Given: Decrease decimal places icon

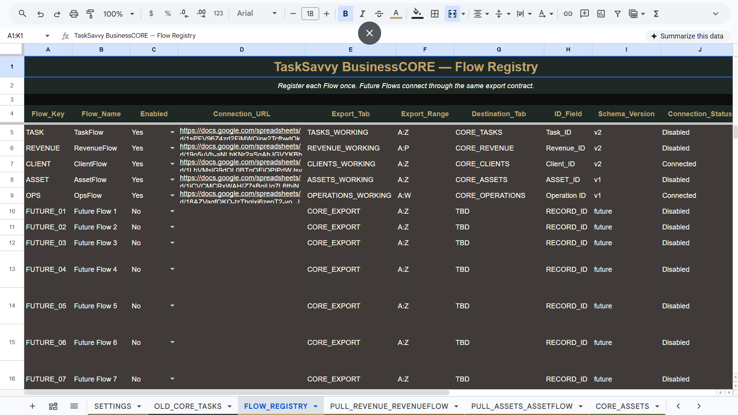Looking at the screenshot, I should point(184,14).
